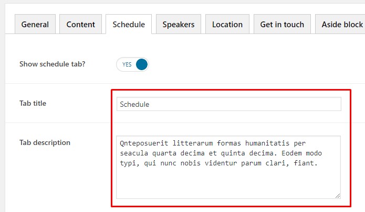Click the YES text on the switch
Viewport: 365px width, 212px height.
pyautogui.click(x=127, y=64)
